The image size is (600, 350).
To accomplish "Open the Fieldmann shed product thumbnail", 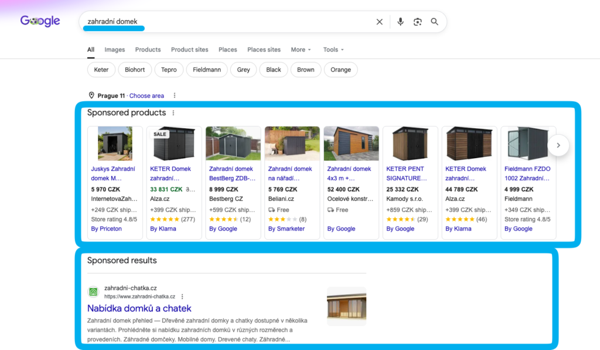I will click(528, 143).
